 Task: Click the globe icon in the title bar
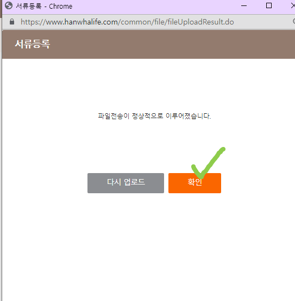point(9,6)
